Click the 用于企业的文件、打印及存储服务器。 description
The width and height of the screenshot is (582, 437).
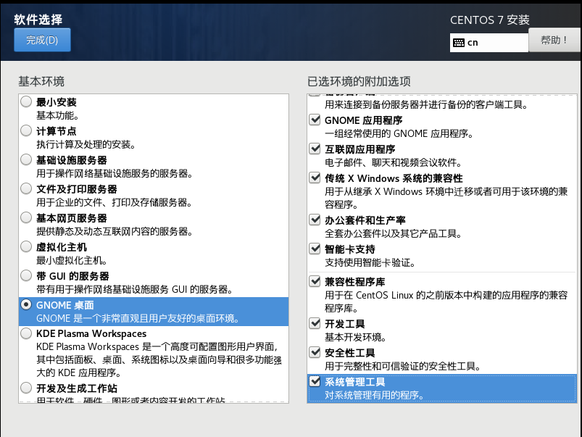click(x=115, y=203)
